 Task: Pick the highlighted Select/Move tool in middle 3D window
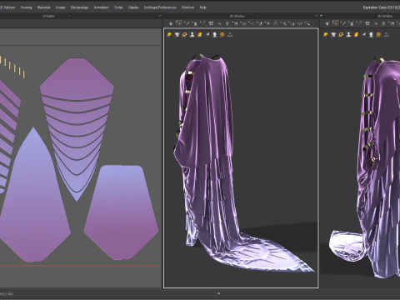pyautogui.click(x=179, y=23)
